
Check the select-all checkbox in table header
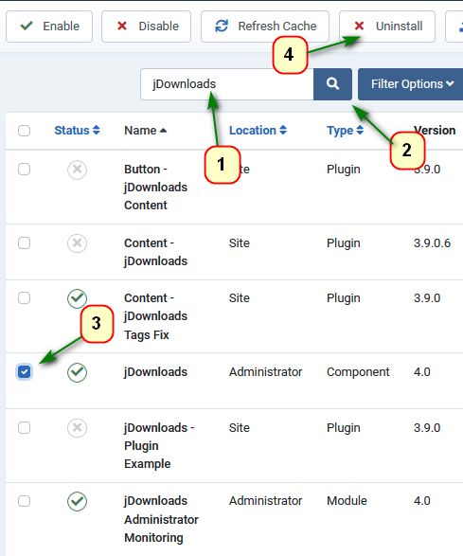24,131
